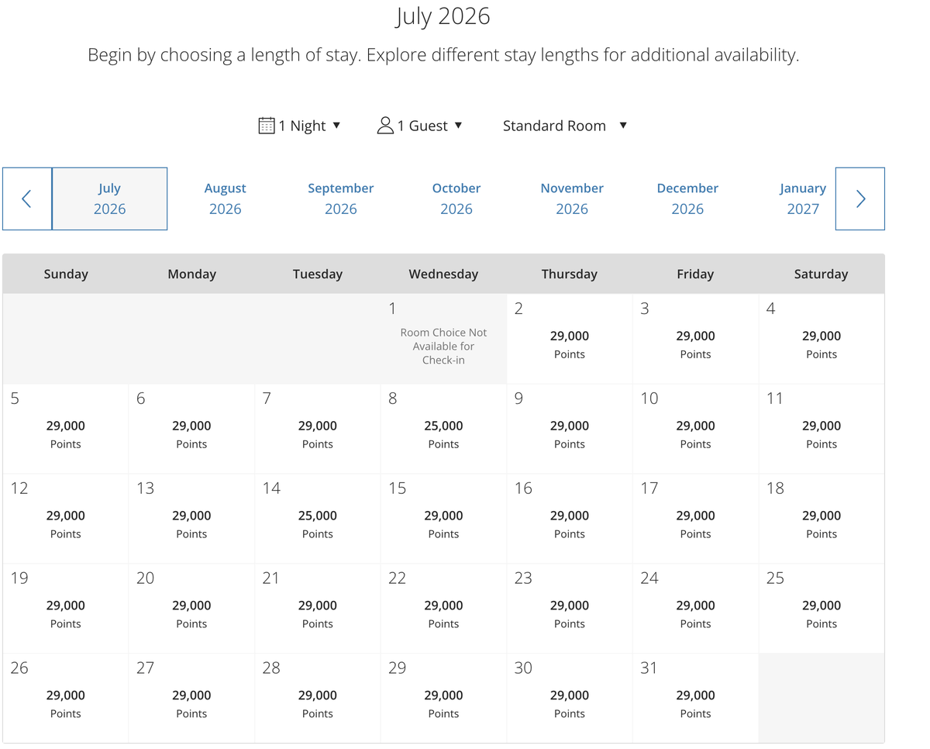Pick Sunday July 19 date
The width and height of the screenshot is (930, 749).
(66, 609)
